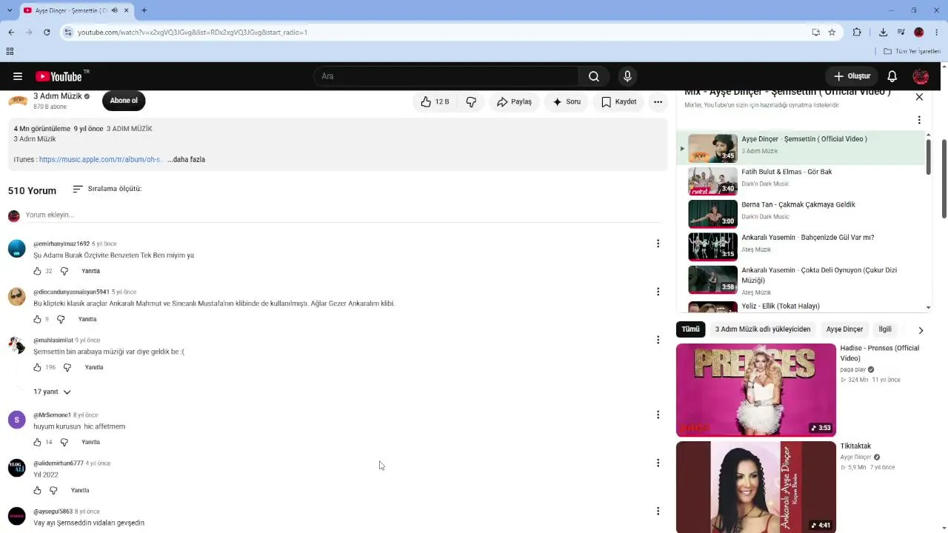Open the YouTube guide hamburger menu

click(18, 76)
